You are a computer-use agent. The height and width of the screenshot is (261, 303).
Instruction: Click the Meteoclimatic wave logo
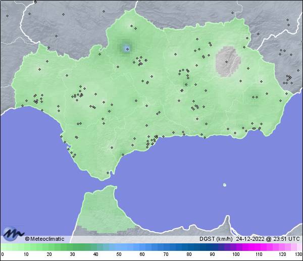click(x=13, y=234)
